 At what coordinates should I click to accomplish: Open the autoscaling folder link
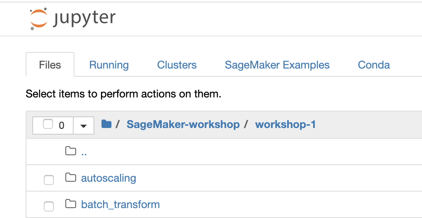(109, 178)
